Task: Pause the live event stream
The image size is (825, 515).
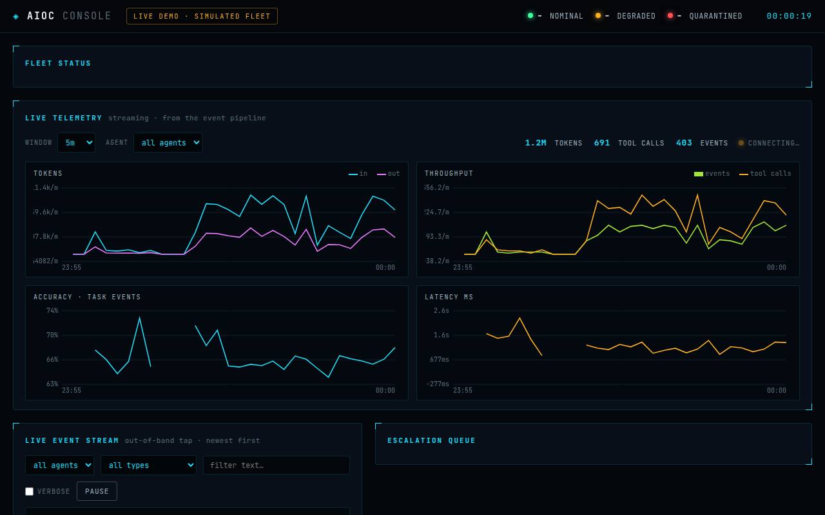Action: [97, 491]
